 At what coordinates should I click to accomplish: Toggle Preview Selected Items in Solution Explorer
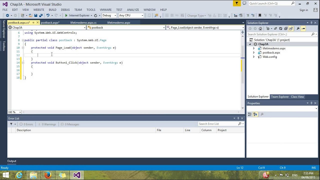click(x=303, y=28)
